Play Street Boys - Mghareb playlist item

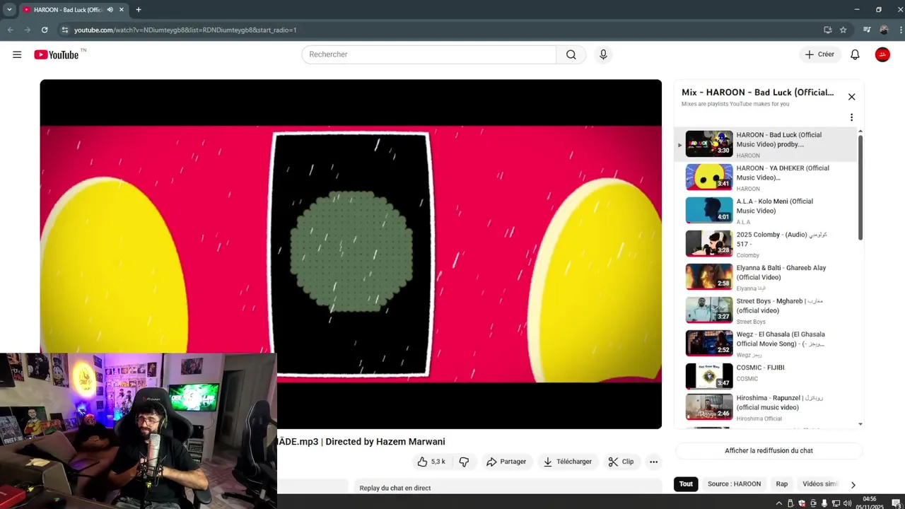click(x=767, y=310)
